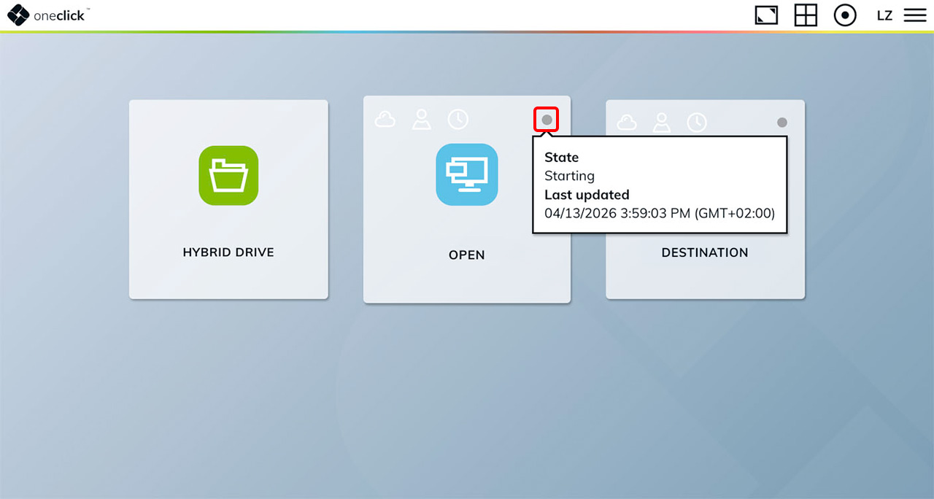Image resolution: width=934 pixels, height=499 pixels.
Task: Click the fullscreen icon in header
Action: click(x=766, y=15)
